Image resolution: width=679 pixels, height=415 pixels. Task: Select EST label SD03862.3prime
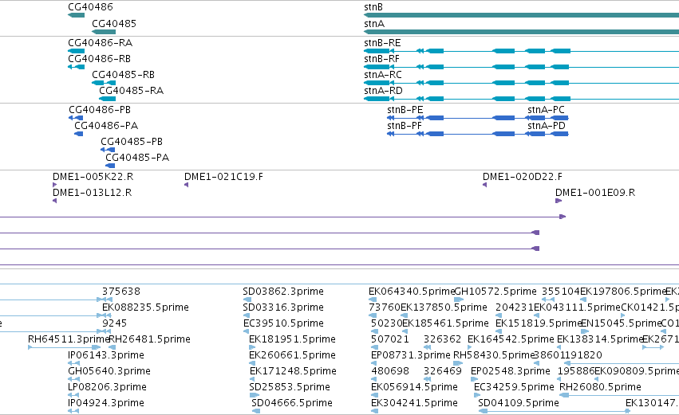click(283, 292)
